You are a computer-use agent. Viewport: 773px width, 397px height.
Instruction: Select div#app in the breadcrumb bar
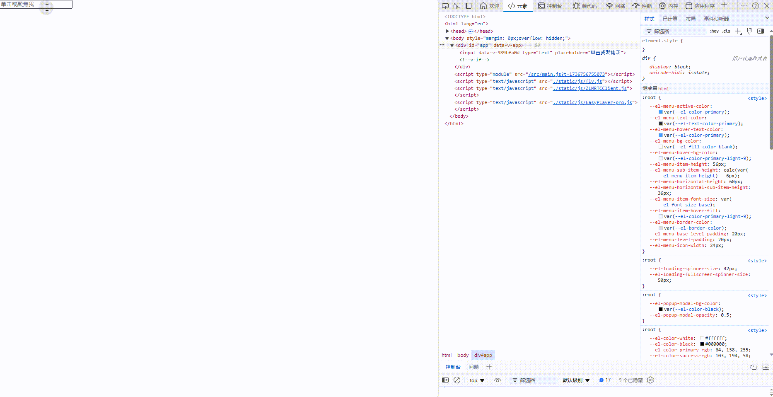coord(483,355)
